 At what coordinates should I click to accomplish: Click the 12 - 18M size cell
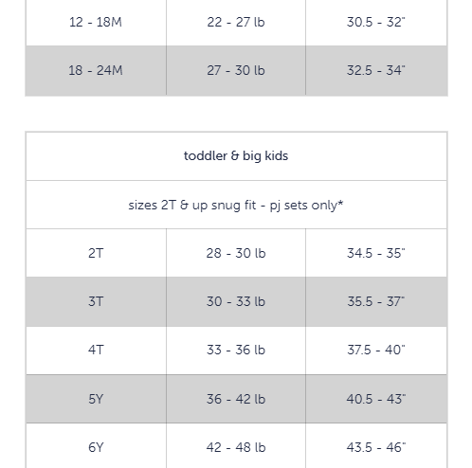[96, 22]
